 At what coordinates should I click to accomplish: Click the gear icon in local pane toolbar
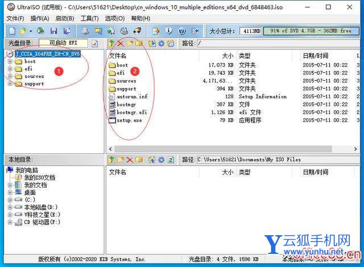[161, 160]
